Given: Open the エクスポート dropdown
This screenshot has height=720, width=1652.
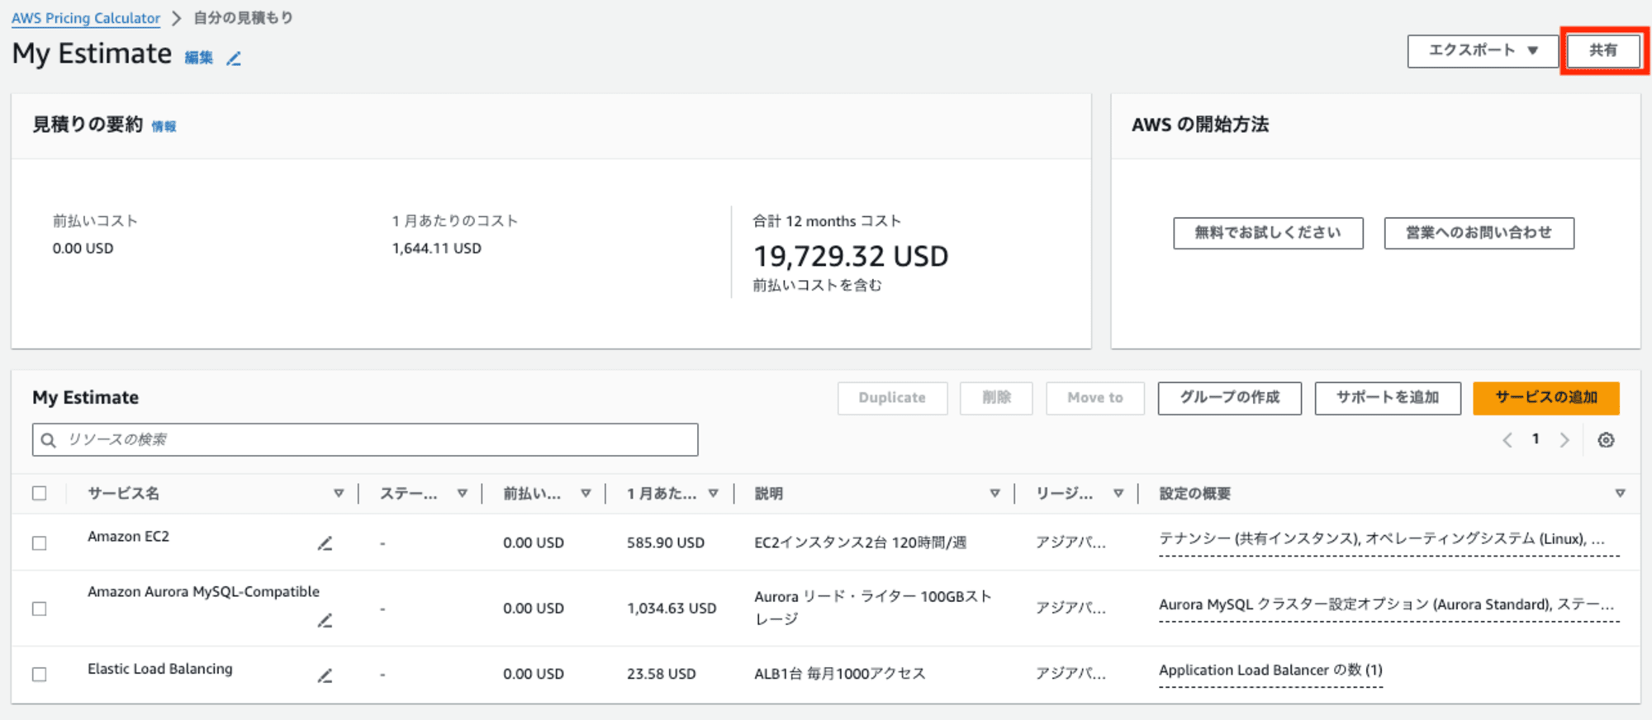Looking at the screenshot, I should pos(1483,50).
